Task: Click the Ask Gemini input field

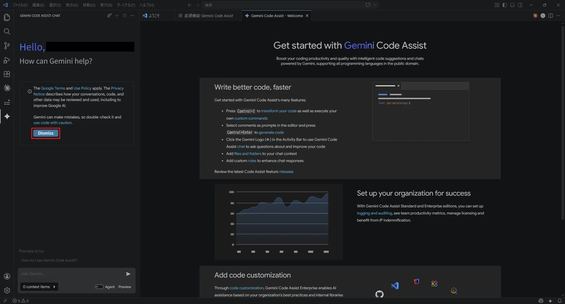Action: coord(72,274)
